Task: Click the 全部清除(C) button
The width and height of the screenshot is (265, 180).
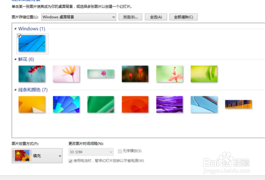Action: (x=184, y=17)
